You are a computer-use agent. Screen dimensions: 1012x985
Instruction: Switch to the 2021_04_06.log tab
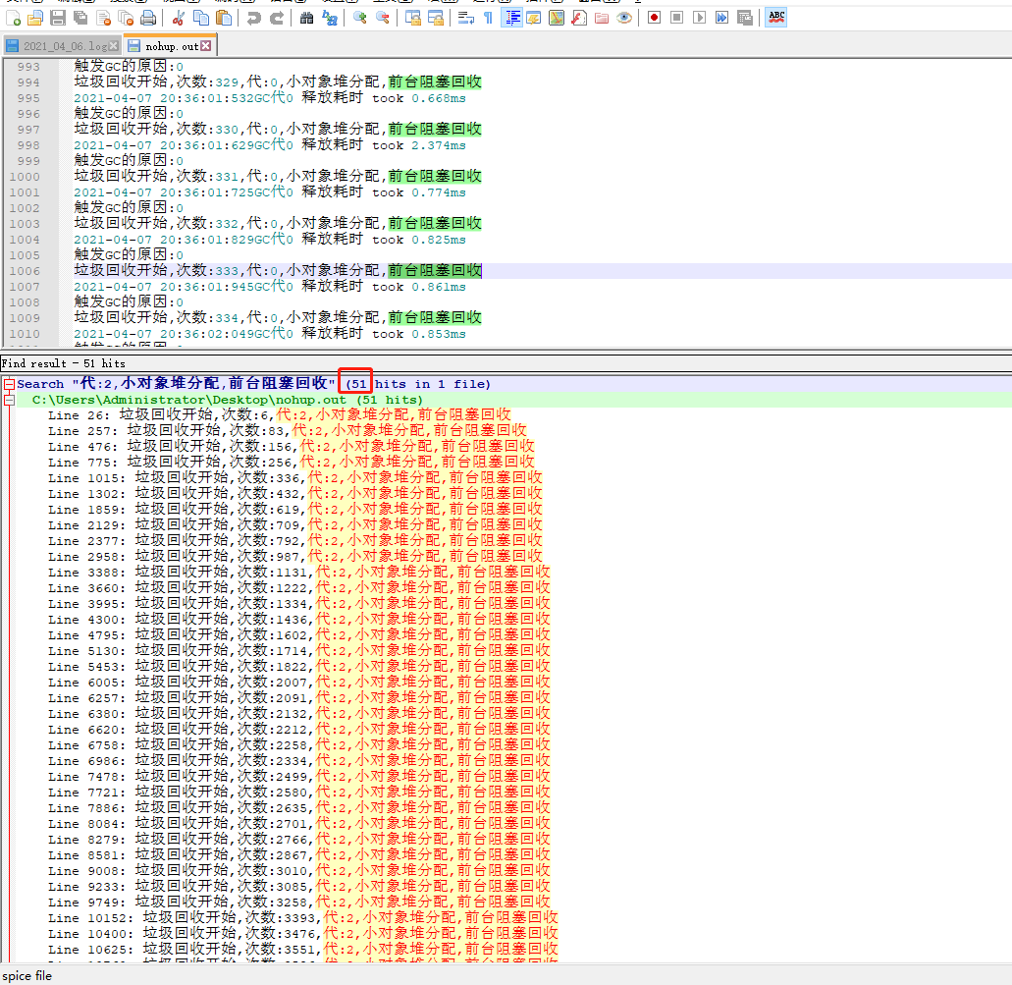[x=64, y=44]
